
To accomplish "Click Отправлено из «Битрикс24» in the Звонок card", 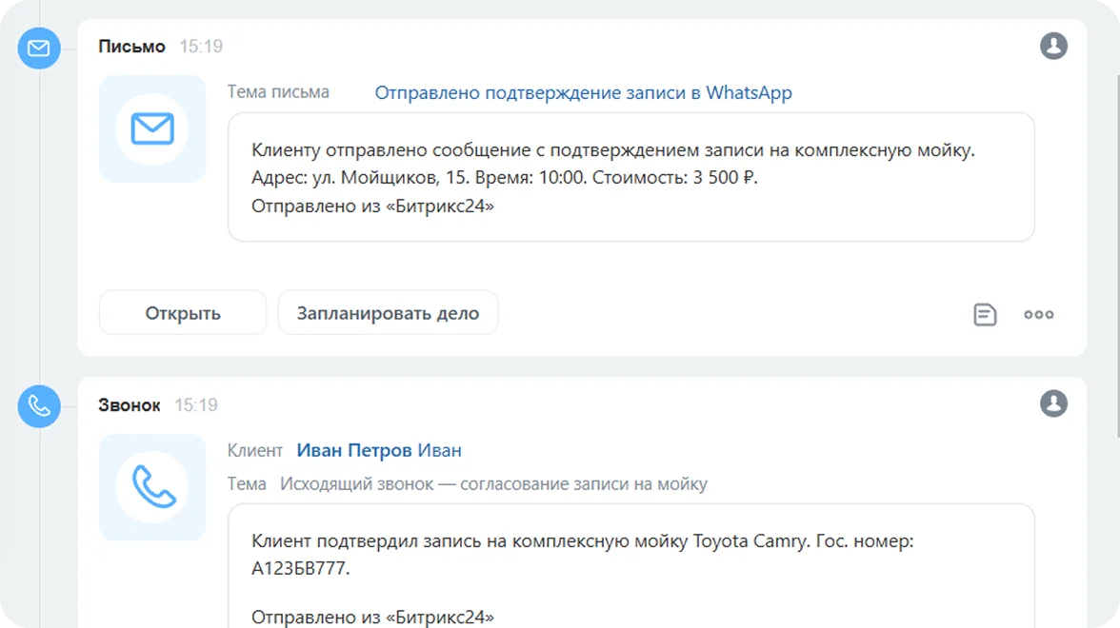I will click(372, 618).
